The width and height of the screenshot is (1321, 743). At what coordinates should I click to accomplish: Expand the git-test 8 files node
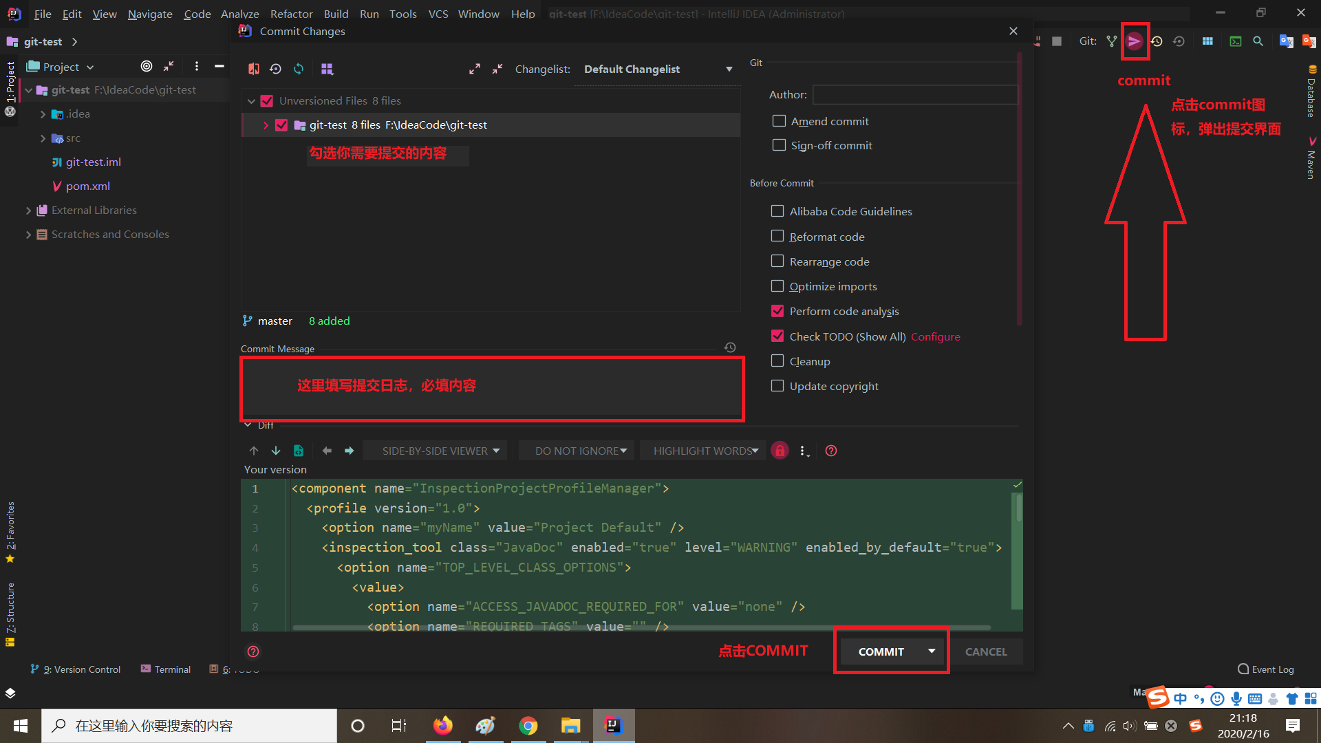266,125
